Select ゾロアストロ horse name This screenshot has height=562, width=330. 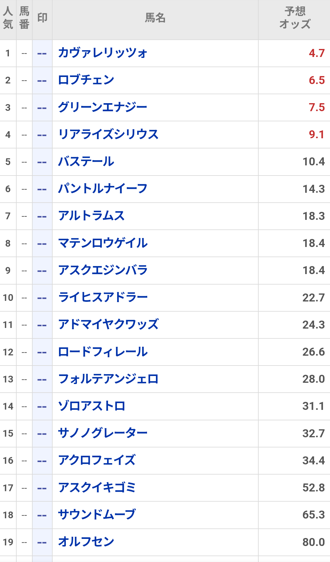(92, 406)
